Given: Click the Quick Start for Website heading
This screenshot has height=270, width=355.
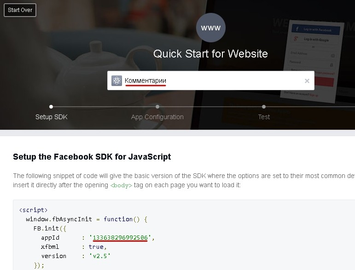Looking at the screenshot, I should pos(210,54).
